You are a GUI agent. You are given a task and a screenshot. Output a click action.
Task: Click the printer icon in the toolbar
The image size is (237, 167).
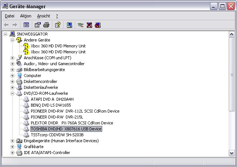point(46,25)
